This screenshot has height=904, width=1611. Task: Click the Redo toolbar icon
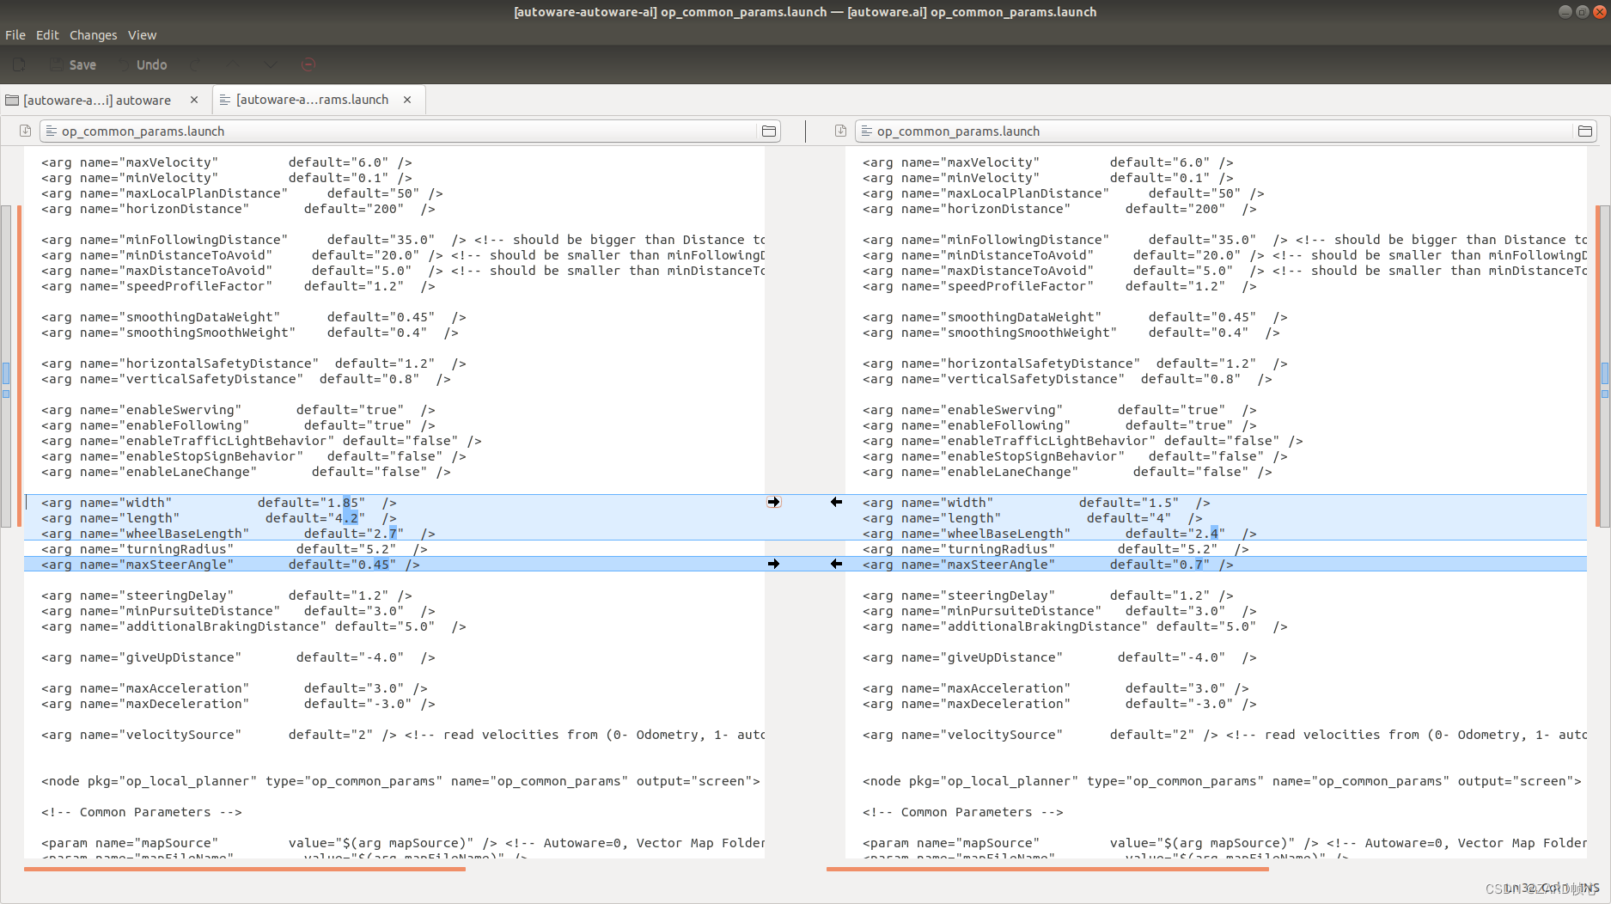pyautogui.click(x=196, y=64)
